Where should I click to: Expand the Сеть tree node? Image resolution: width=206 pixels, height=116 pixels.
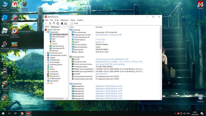pos(46,67)
